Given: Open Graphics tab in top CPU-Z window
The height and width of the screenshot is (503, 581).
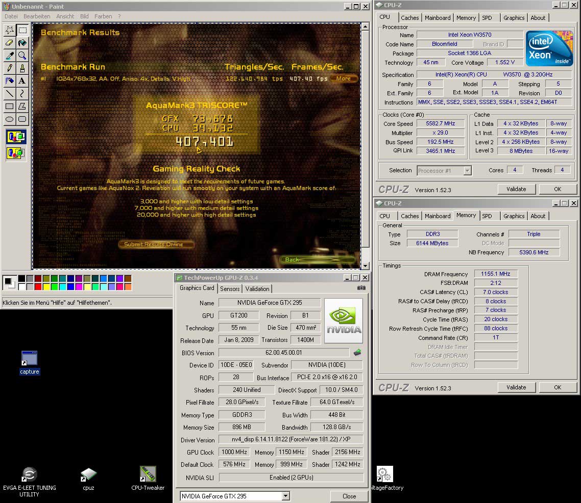Looking at the screenshot, I should click(x=514, y=18).
